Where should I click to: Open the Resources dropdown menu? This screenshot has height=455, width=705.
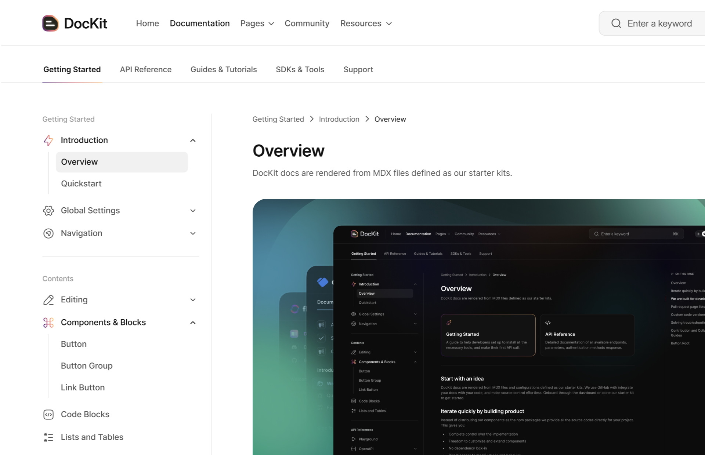[x=366, y=23]
